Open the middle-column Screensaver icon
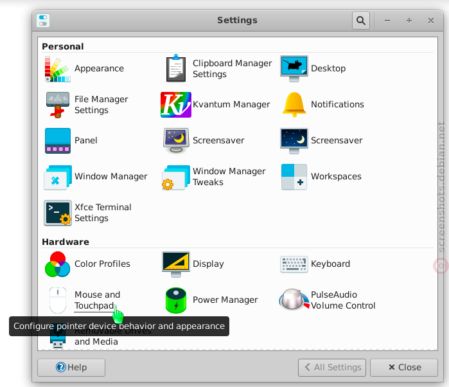This screenshot has height=387, width=449. [x=176, y=141]
